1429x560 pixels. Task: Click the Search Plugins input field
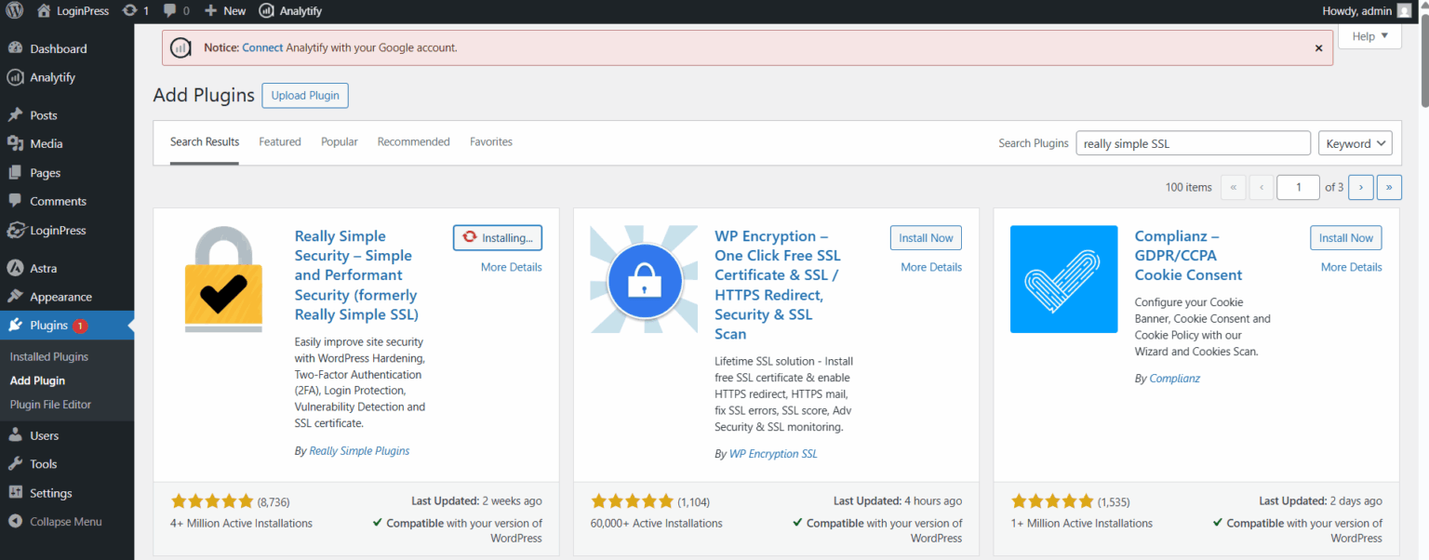pos(1194,143)
